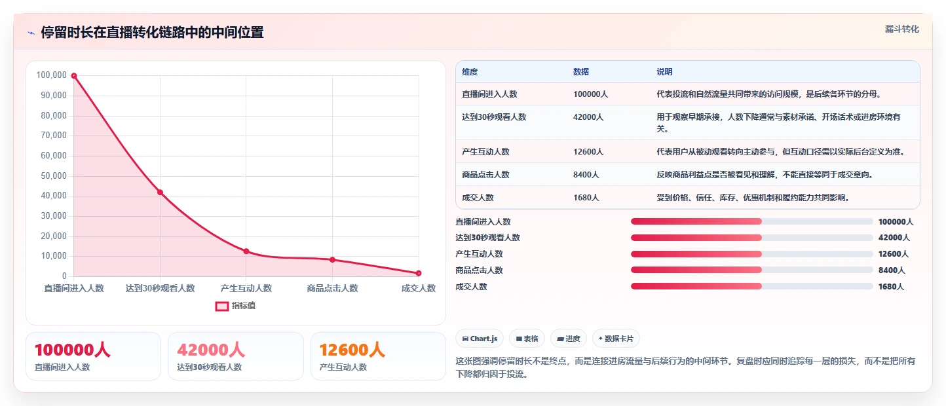Click the chart point for 成交人数
The height and width of the screenshot is (406, 946).
[x=419, y=273]
